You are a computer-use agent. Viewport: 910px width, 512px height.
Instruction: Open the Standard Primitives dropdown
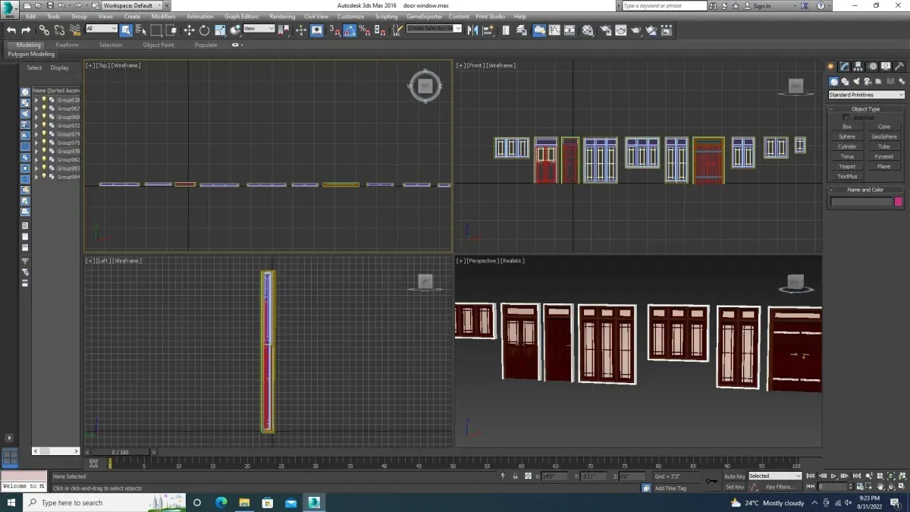tap(866, 95)
